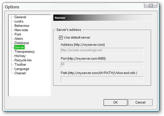Click the Port field showing 80
The image size is (164, 116).
tap(102, 65)
